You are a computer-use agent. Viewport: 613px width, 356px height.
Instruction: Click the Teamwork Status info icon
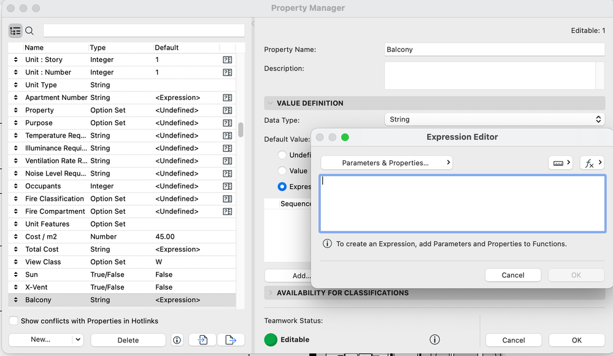[434, 339]
